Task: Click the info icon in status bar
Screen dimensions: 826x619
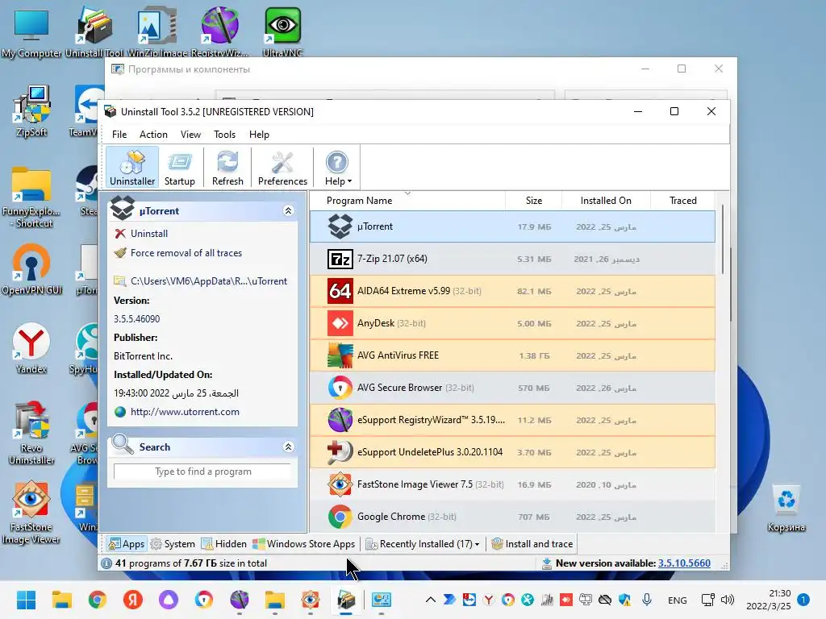Action: point(106,563)
